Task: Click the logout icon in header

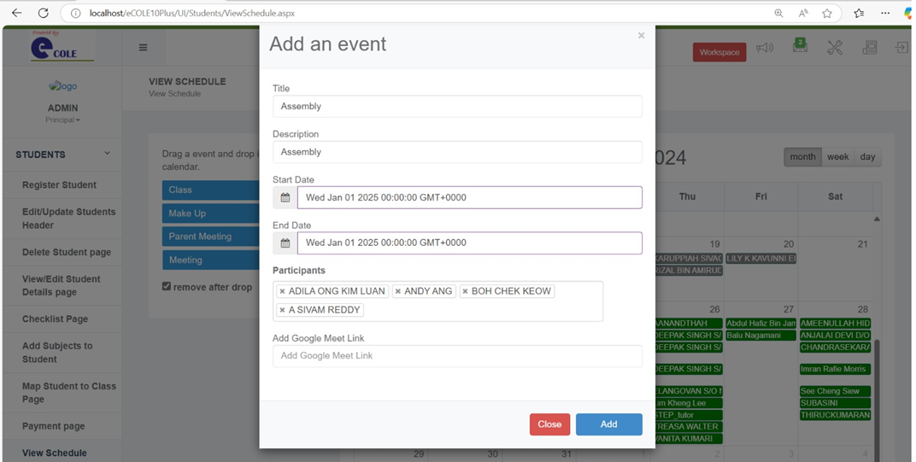Action: click(902, 47)
